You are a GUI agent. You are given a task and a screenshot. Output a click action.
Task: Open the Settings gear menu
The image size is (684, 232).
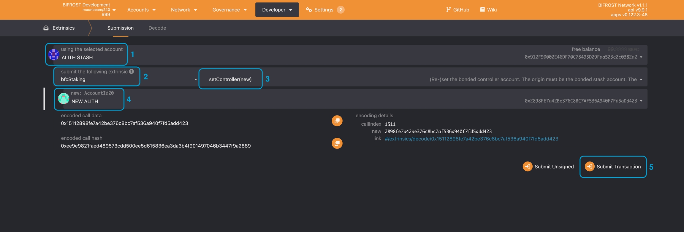click(320, 10)
